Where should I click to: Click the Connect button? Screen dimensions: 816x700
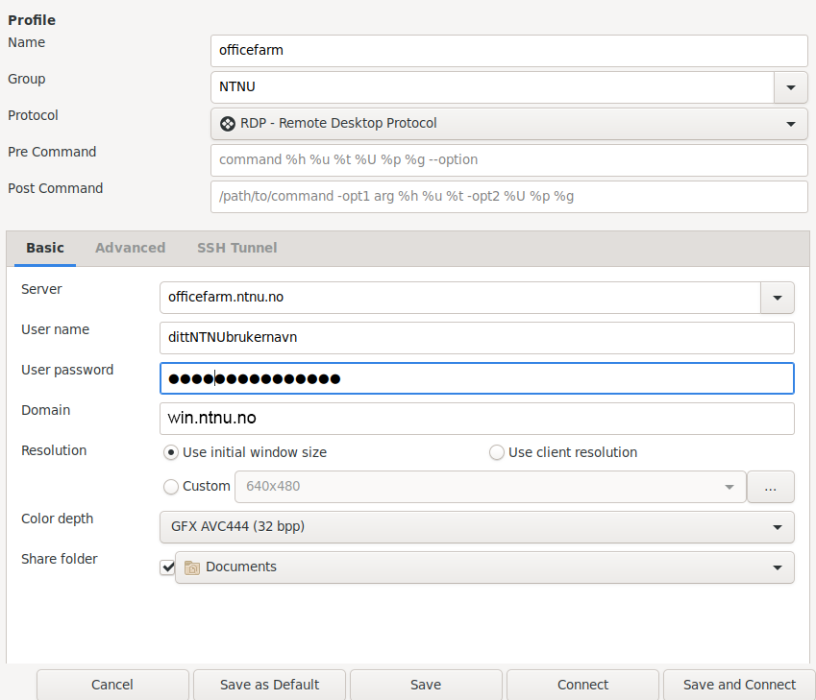click(582, 685)
